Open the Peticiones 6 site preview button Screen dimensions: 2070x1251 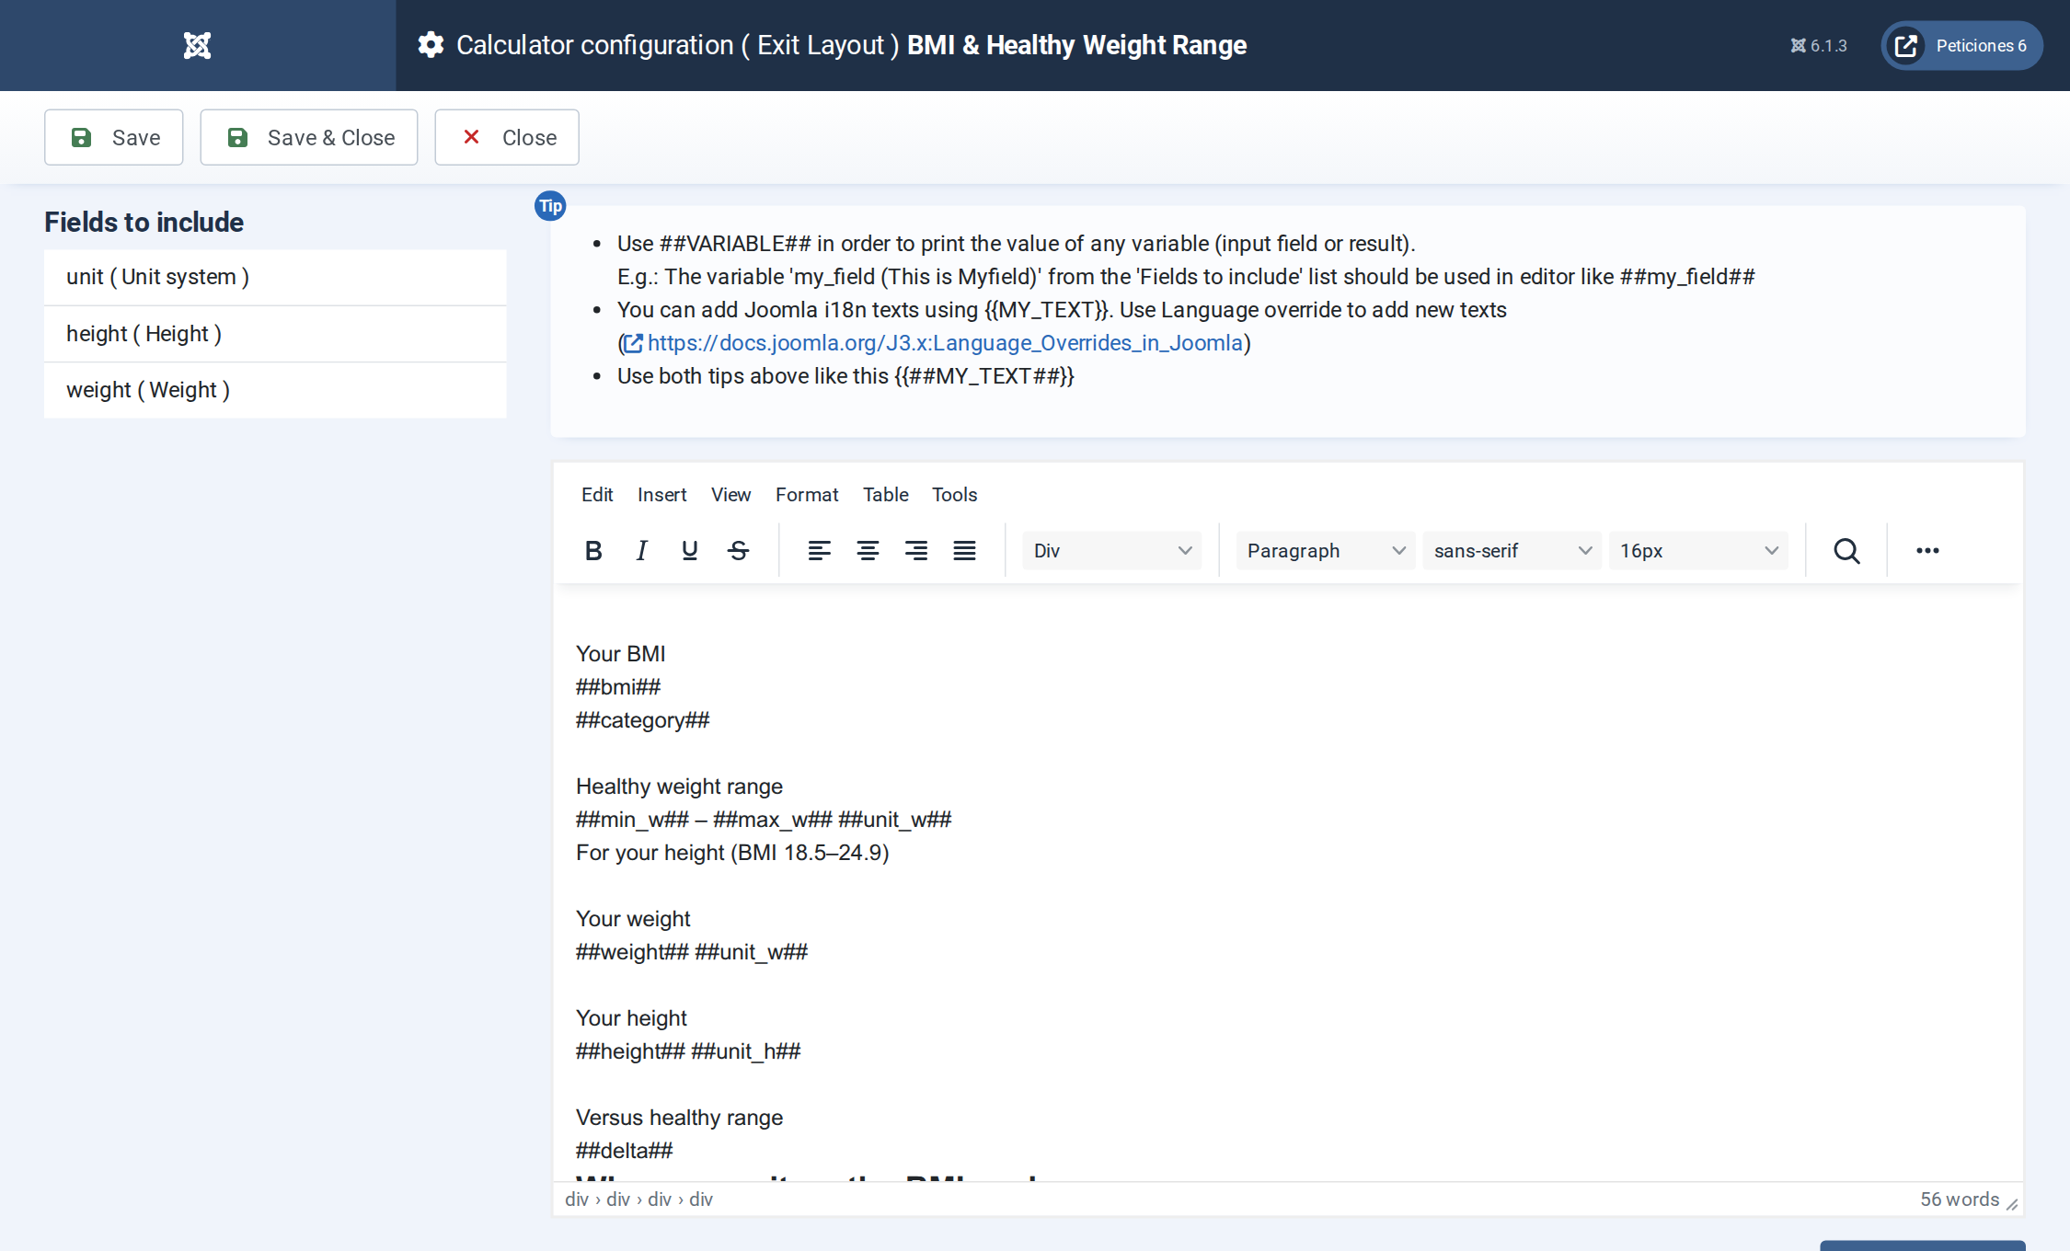(1961, 45)
